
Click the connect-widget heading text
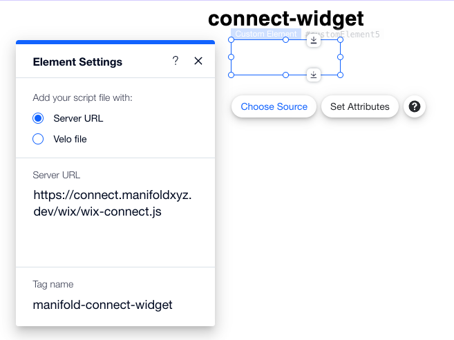pos(286,18)
